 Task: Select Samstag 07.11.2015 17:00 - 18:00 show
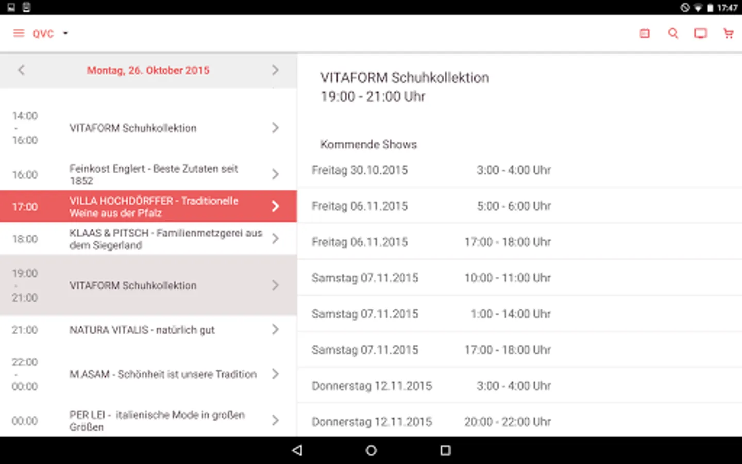(x=519, y=350)
